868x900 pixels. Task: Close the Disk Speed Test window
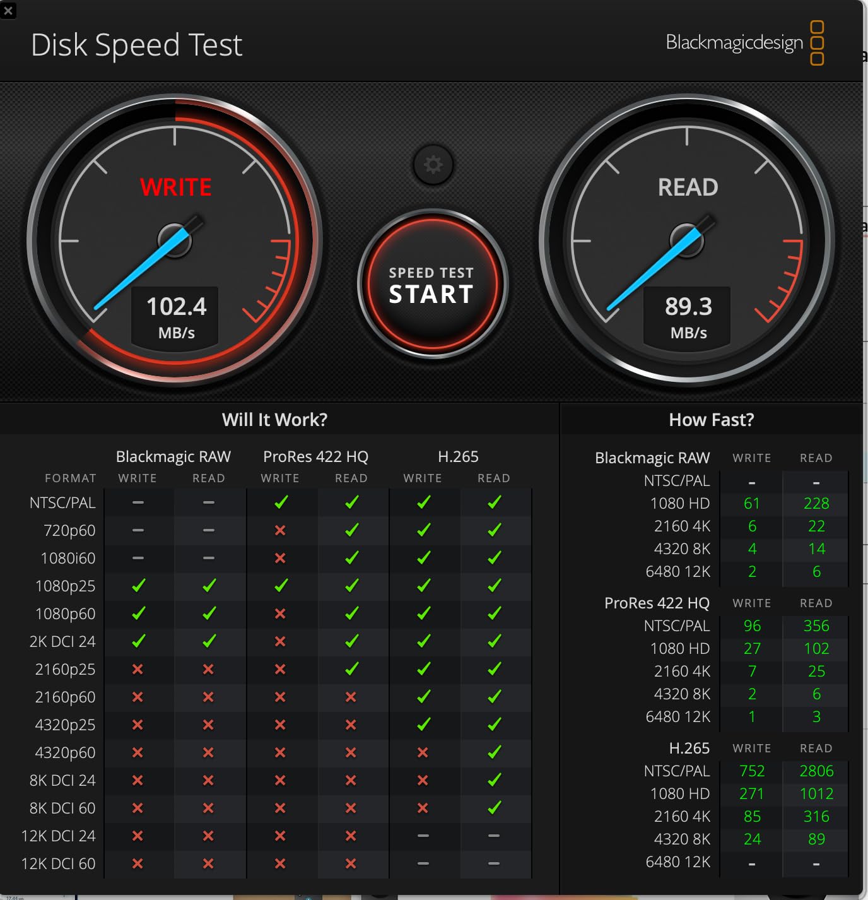pos(8,10)
